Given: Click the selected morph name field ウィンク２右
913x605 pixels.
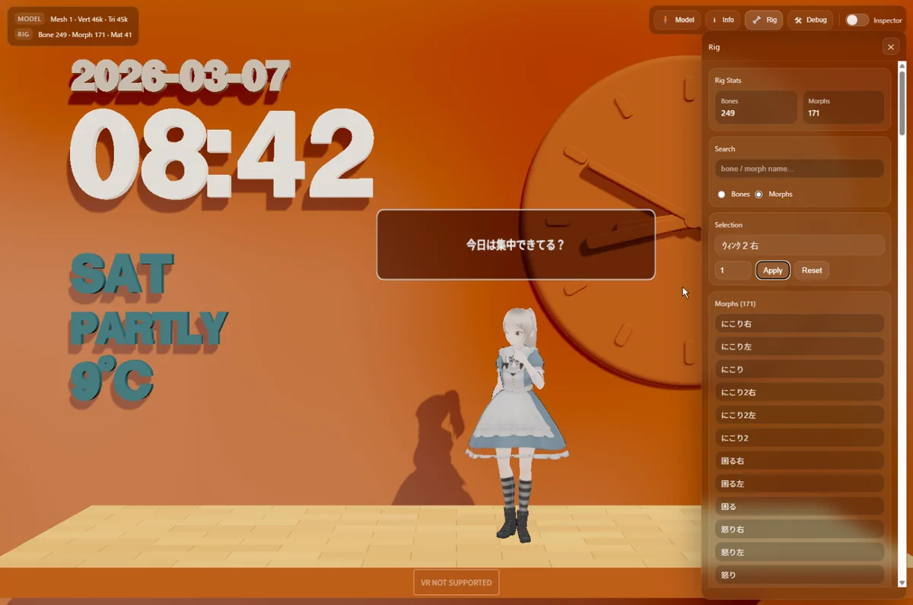Looking at the screenshot, I should pos(799,245).
